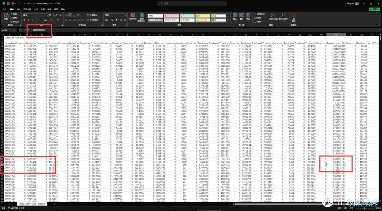Toggle wrap text (自动换行)
Viewport: 382px width, 211px height.
(92, 15)
